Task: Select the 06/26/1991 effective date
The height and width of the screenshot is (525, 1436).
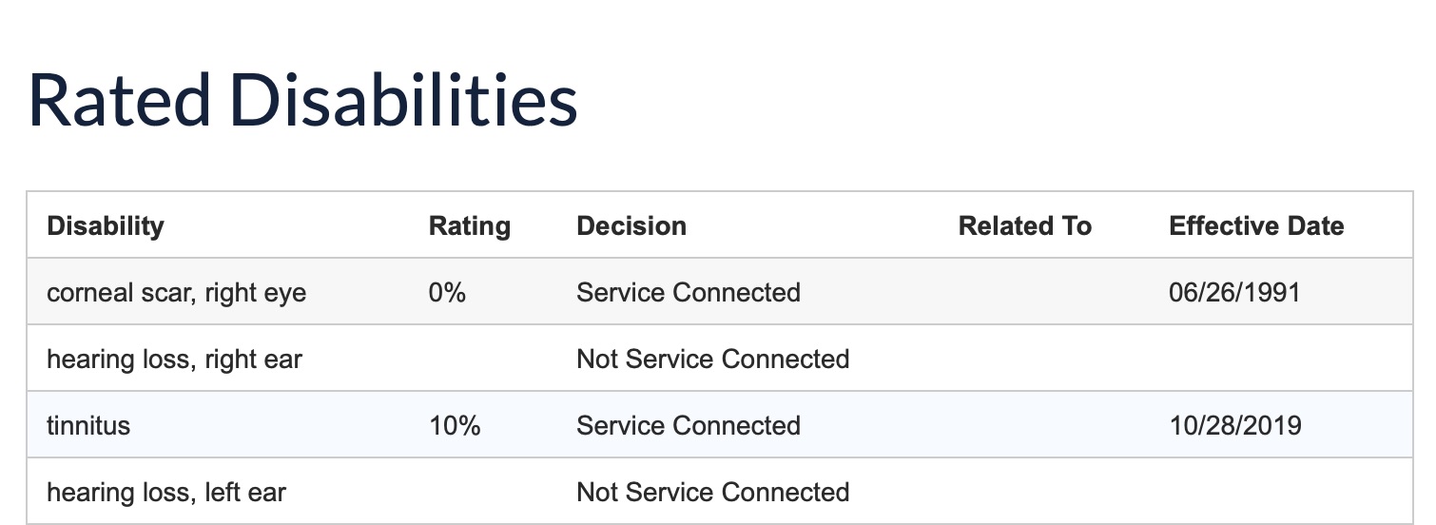Action: [x=1234, y=292]
